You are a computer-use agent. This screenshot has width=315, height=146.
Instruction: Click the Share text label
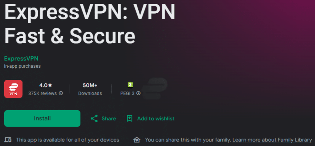click(109, 119)
